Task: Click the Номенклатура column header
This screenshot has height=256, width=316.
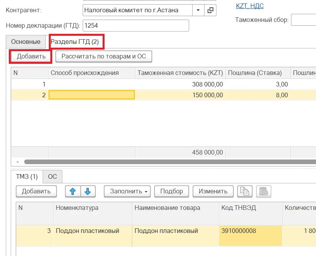Action: [x=93, y=214]
